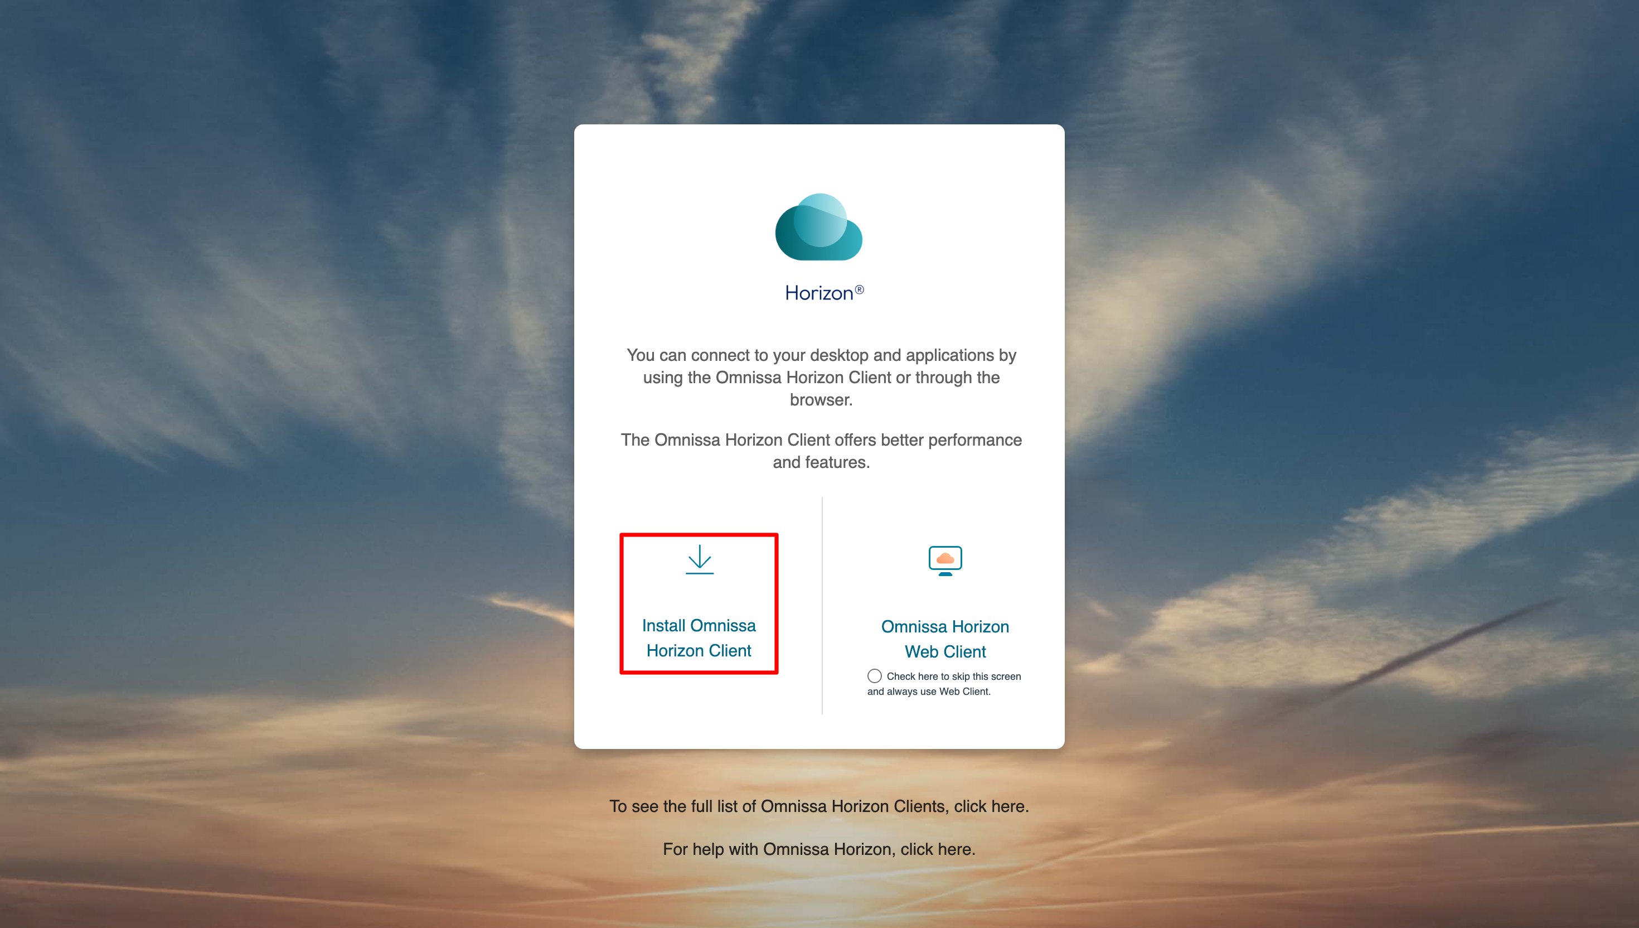This screenshot has height=928, width=1639.
Task: Click the Horizon cloud logo
Action: pos(818,228)
